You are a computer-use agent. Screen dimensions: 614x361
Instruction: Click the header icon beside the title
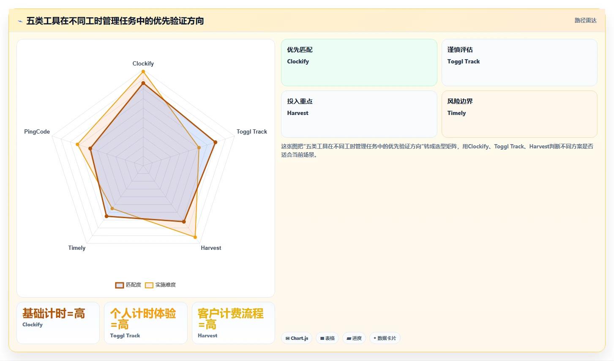(20, 21)
